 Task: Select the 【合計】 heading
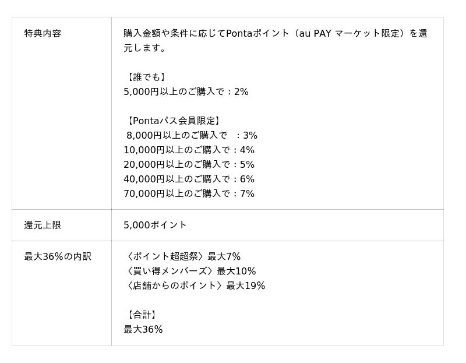tap(141, 315)
